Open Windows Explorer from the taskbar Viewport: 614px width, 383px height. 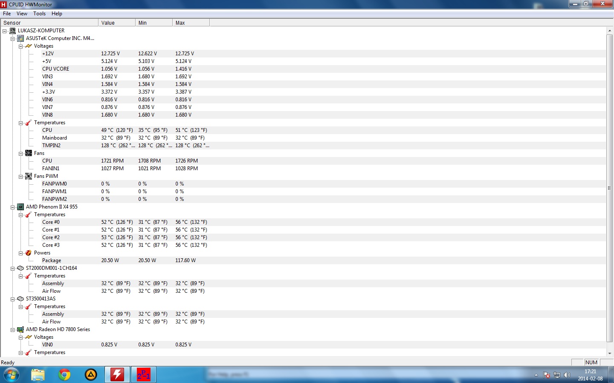coord(38,375)
